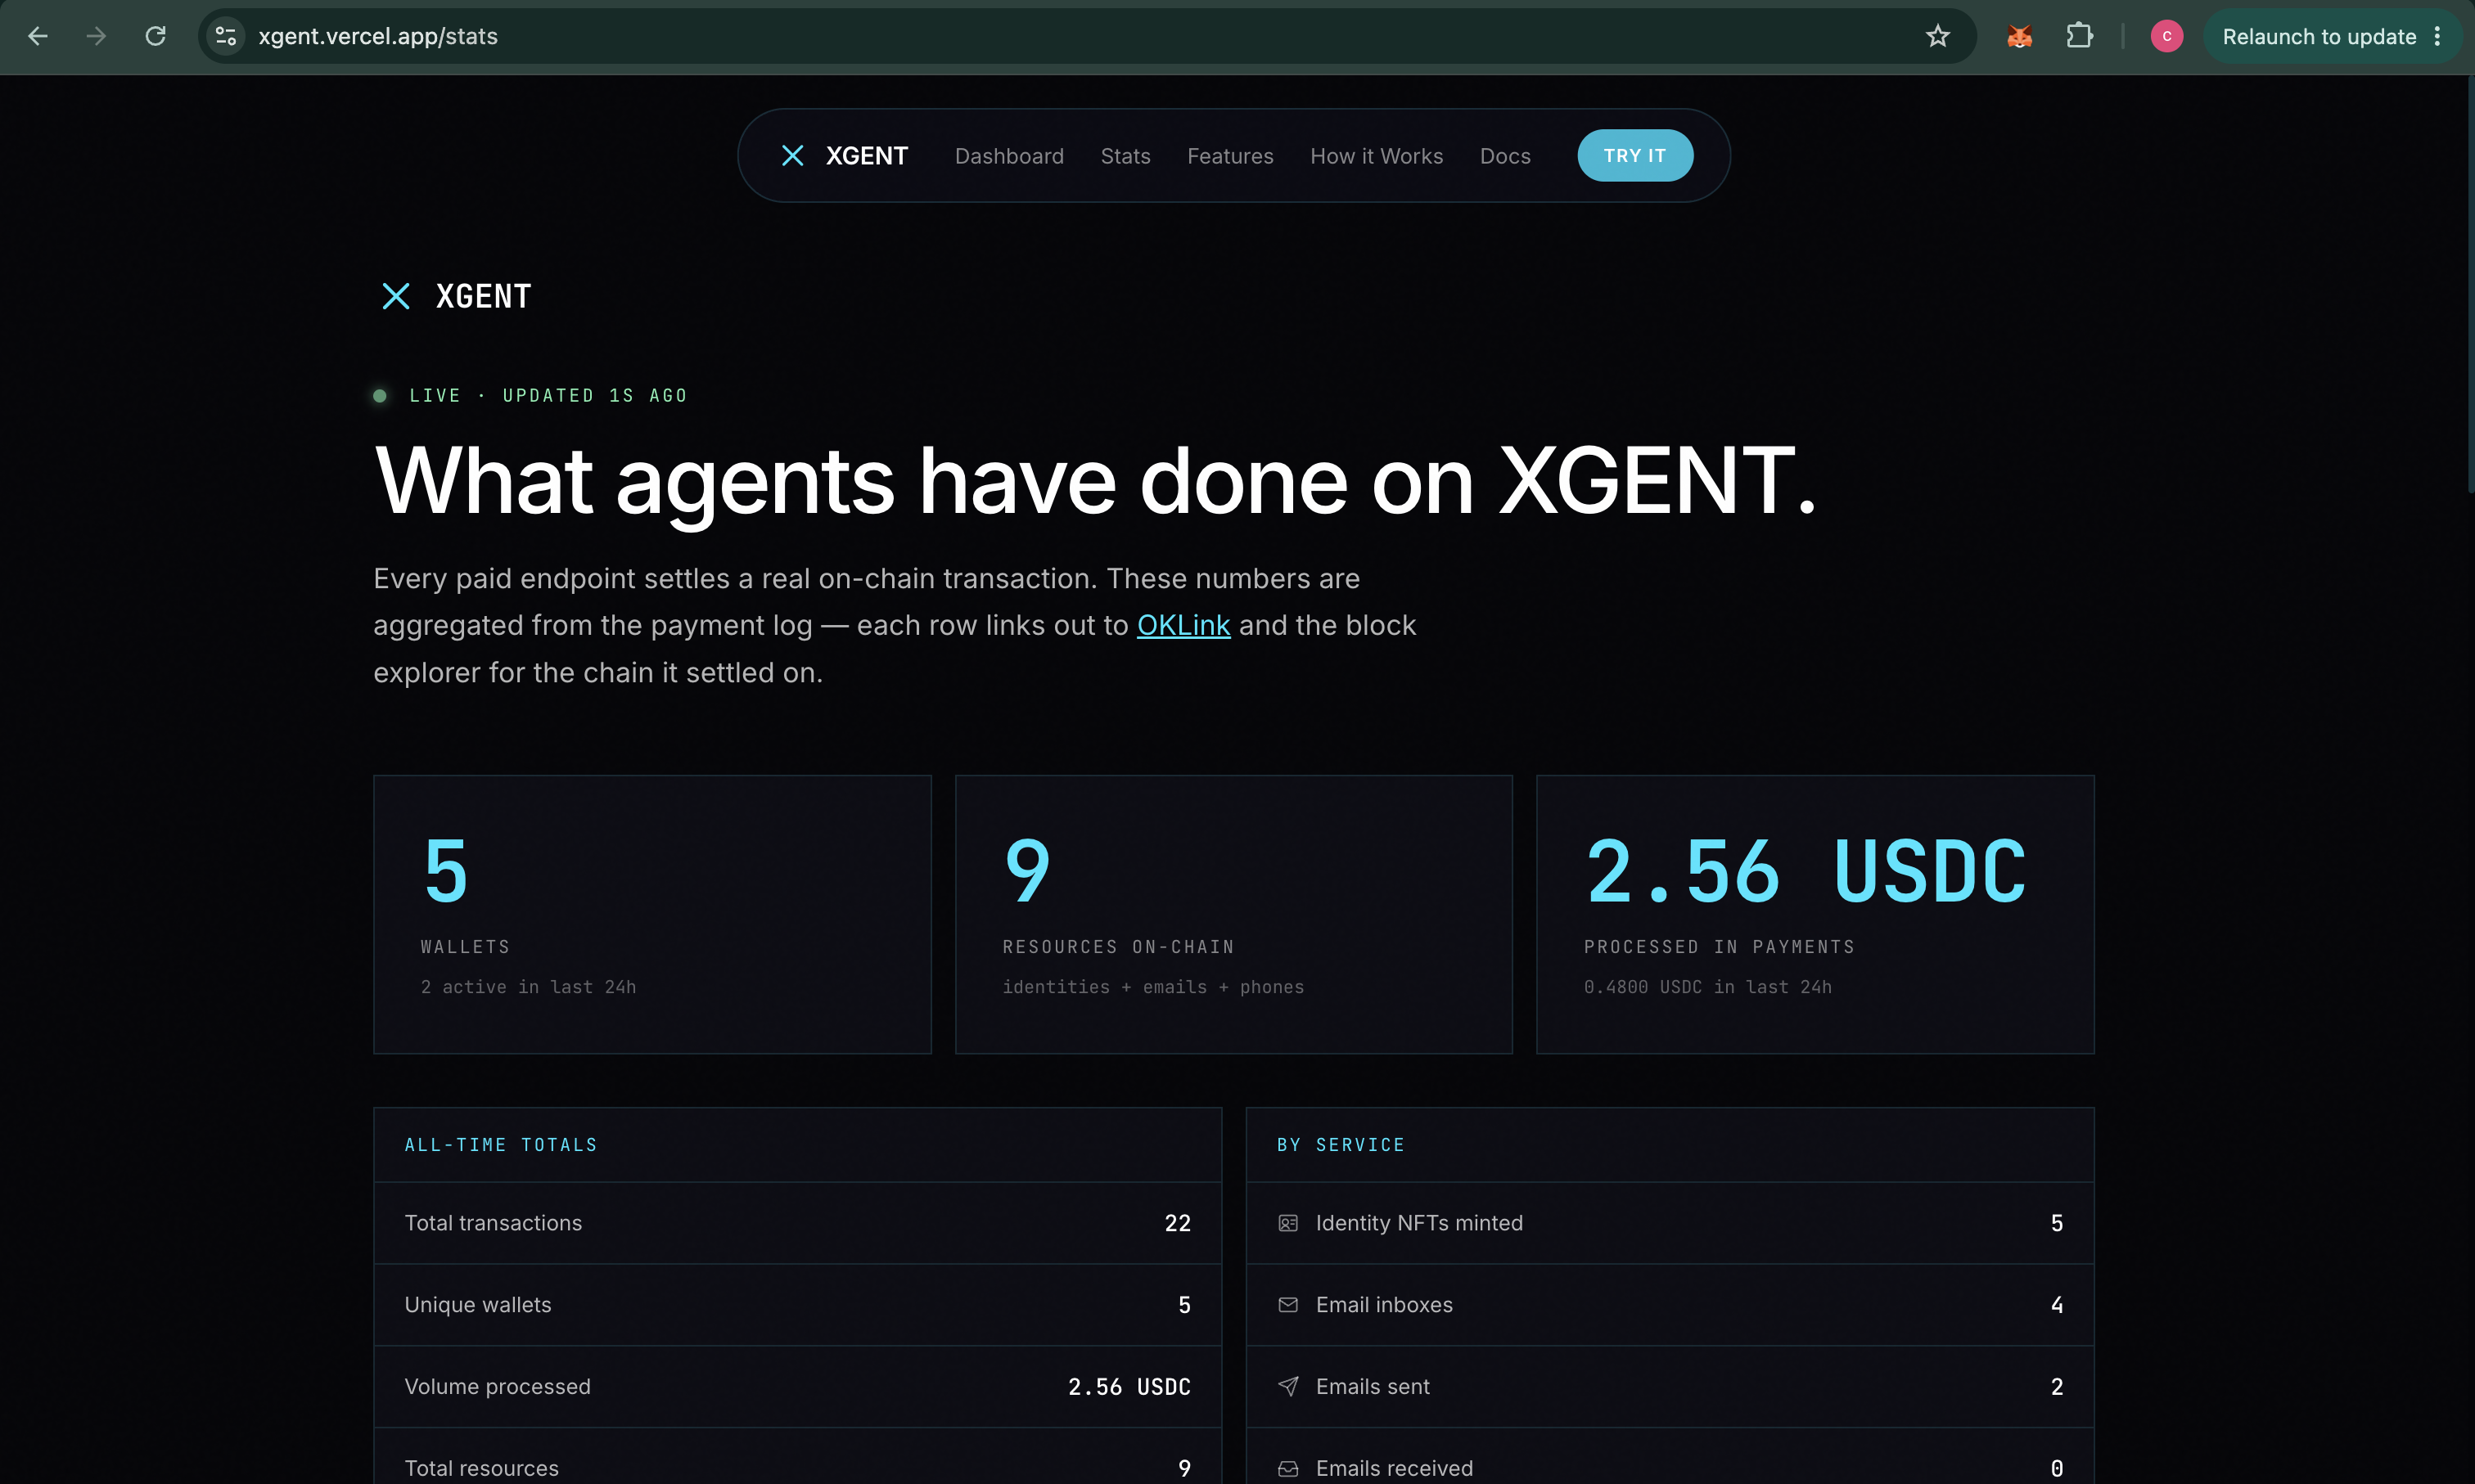Open the Docs nav link
This screenshot has height=1484, width=2475.
click(1504, 156)
